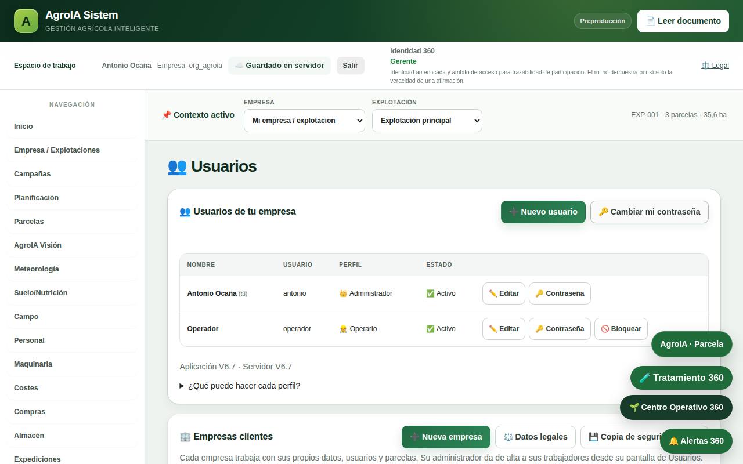Navigate to Parcelas
This screenshot has height=464, width=743.
[x=72, y=222]
